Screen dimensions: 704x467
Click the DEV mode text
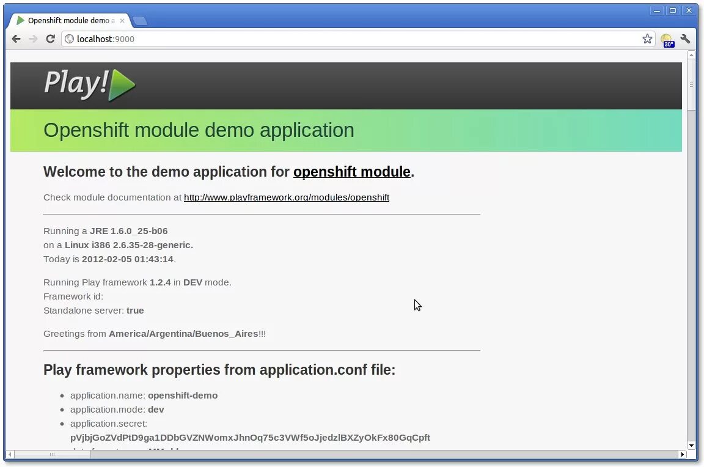(193, 282)
